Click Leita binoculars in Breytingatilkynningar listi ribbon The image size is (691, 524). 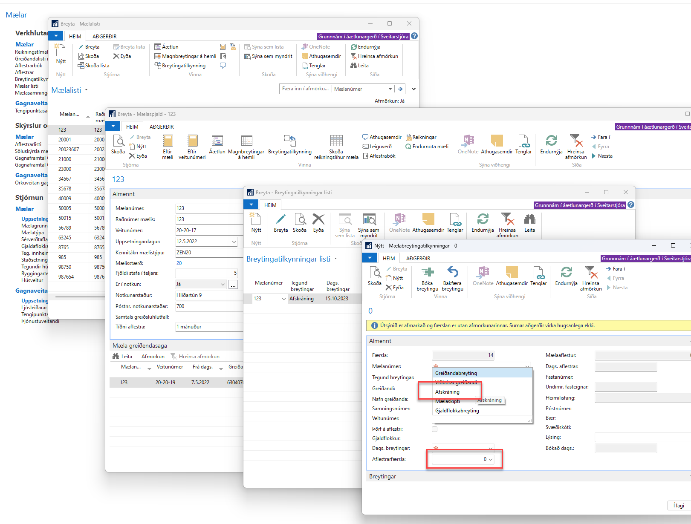(529, 220)
